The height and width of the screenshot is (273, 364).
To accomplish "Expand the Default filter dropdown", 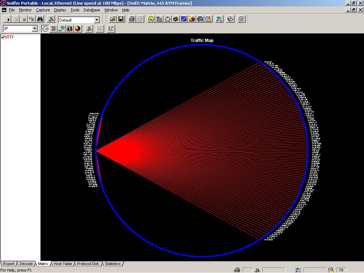I will click(97, 20).
